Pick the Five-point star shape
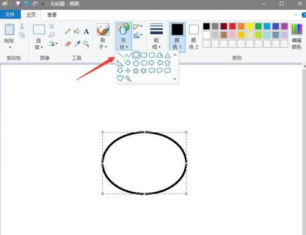The image size is (306, 235). [x=136, y=71]
